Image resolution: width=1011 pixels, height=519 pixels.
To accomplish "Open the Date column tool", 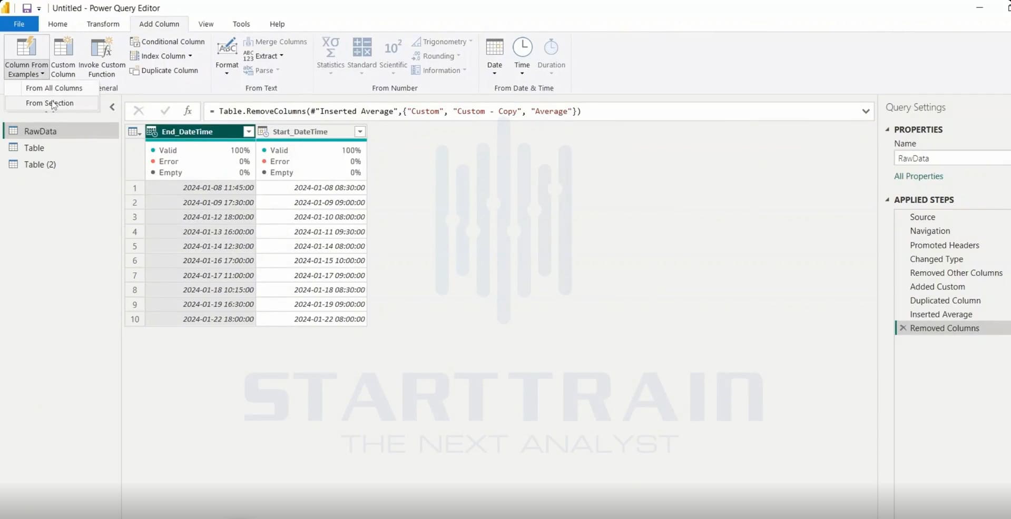I will [x=495, y=56].
